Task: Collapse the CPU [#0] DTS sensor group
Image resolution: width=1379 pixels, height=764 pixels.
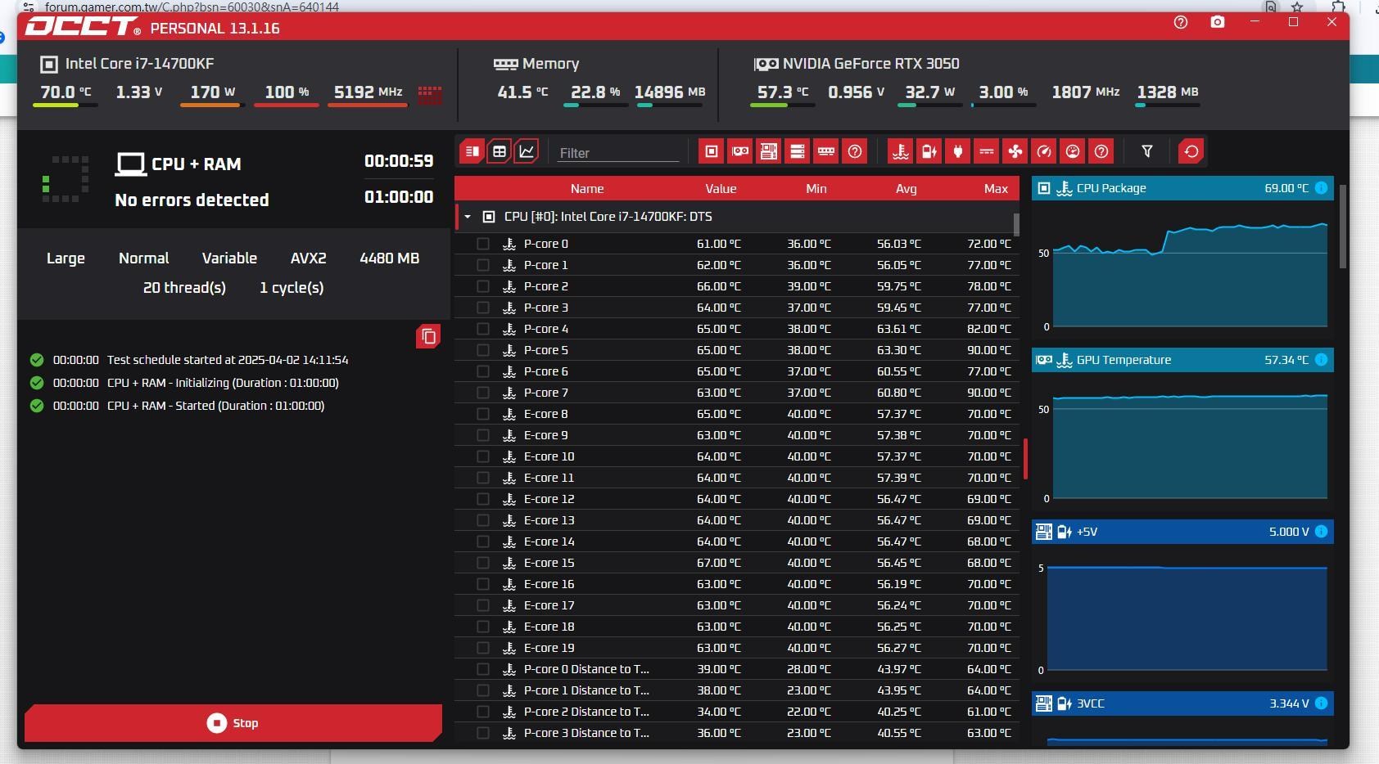Action: (x=468, y=217)
